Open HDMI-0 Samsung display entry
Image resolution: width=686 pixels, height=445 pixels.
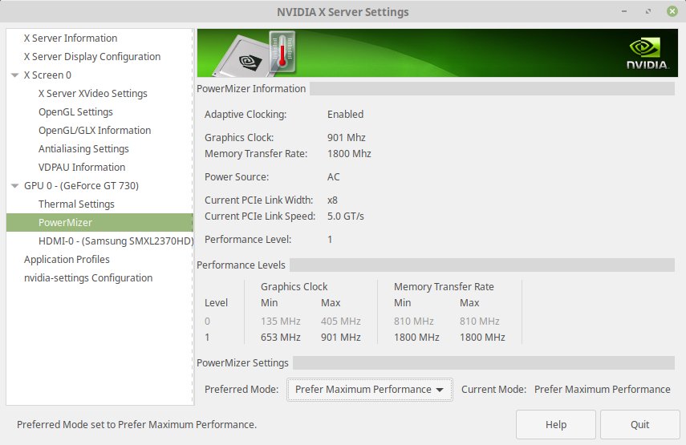pos(116,241)
